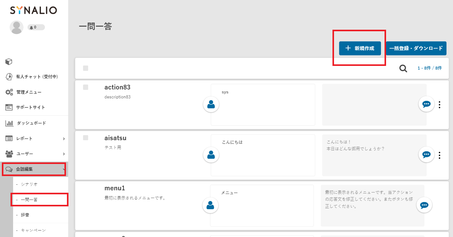Click 一括登録・ダウンロード button

pos(416,48)
